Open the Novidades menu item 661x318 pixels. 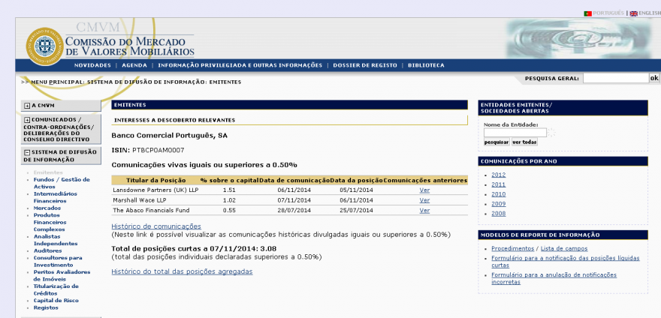tap(92, 65)
